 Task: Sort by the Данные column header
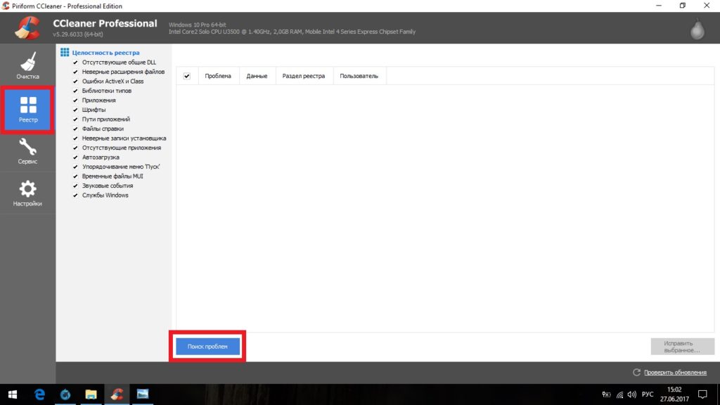point(257,76)
